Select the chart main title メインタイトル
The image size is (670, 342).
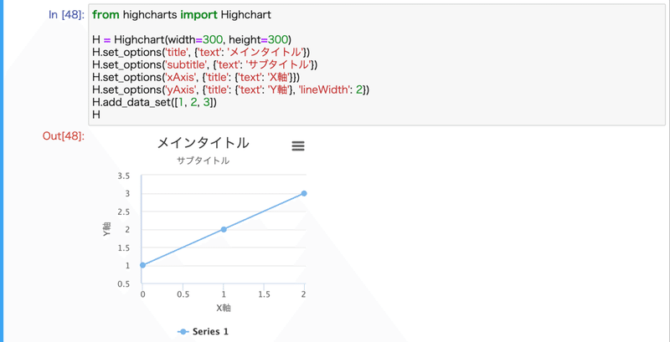tap(203, 143)
